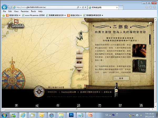The width and height of the screenshot is (158, 118).
Task: Click the Glenfiddich logo on the map
Action: tap(16, 24)
